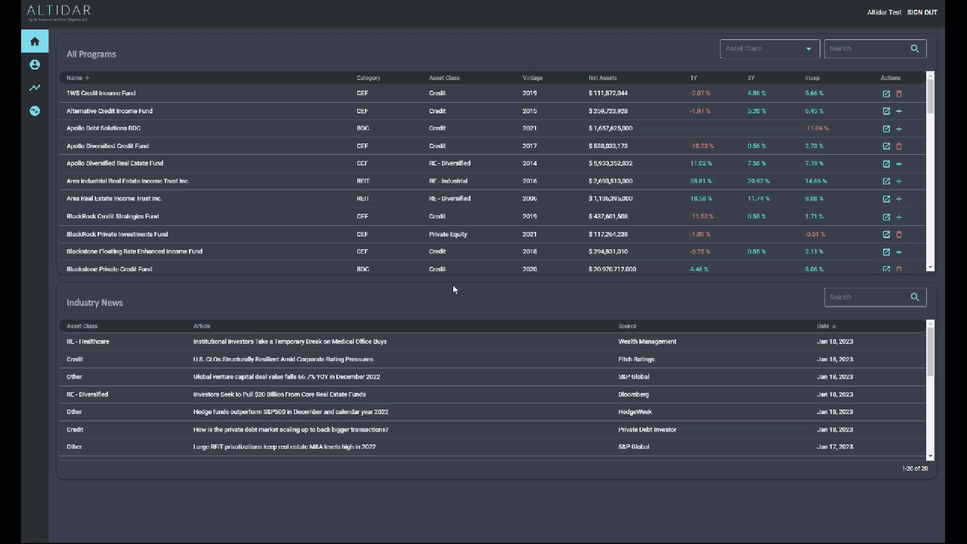Open article 'Hedge funds outperform S&P500'
The width and height of the screenshot is (967, 544).
(291, 412)
